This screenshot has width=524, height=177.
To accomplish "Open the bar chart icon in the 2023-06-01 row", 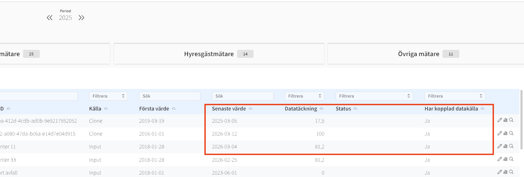I will click(505, 172).
